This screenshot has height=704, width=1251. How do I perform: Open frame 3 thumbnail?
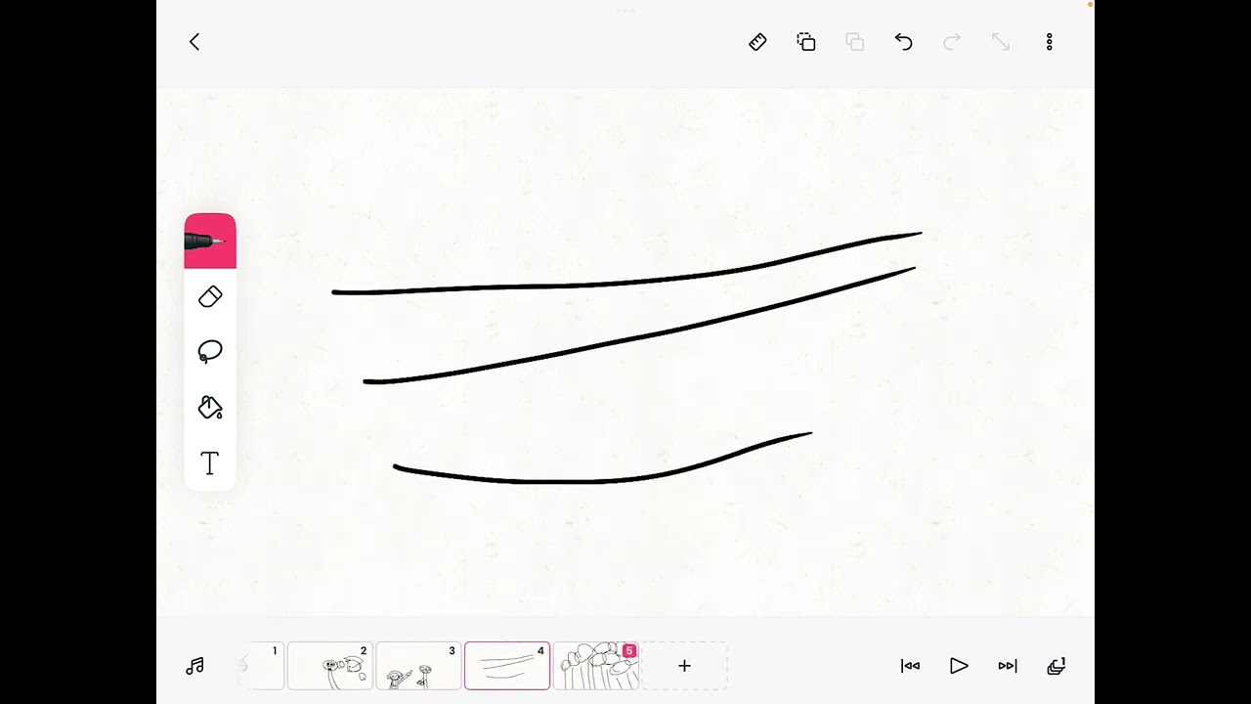pyautogui.click(x=418, y=666)
